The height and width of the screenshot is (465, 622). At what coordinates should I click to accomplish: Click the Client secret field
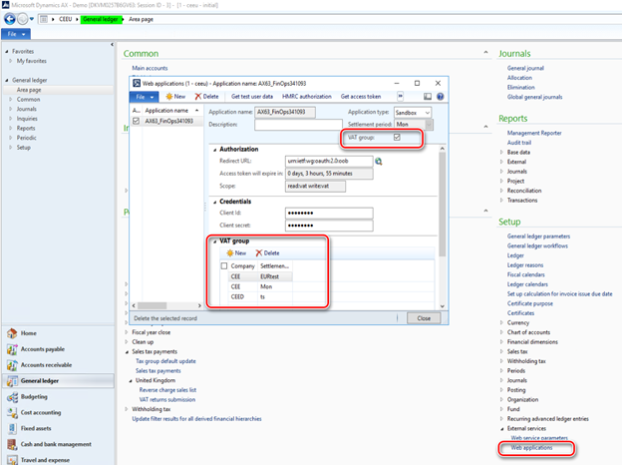pos(329,226)
